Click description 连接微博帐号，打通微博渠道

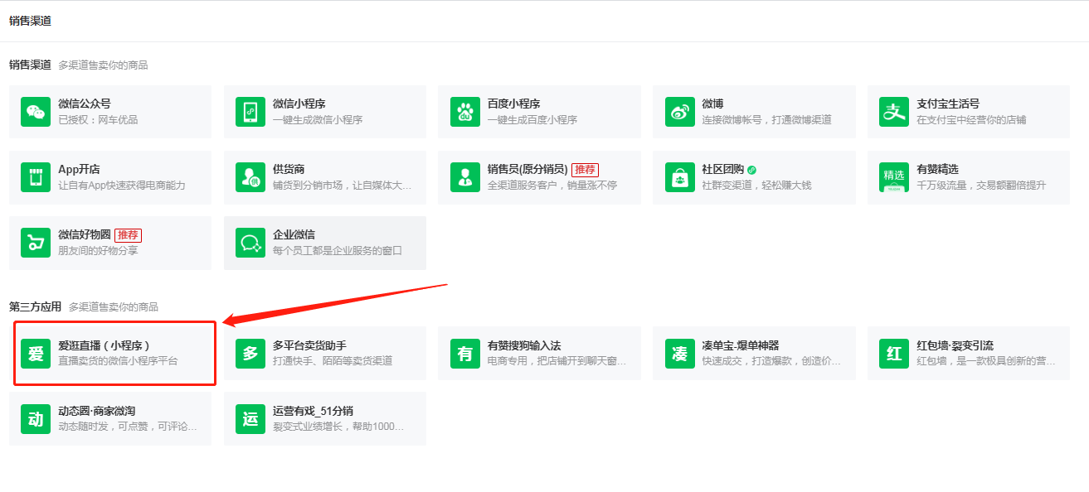pyautogui.click(x=766, y=120)
